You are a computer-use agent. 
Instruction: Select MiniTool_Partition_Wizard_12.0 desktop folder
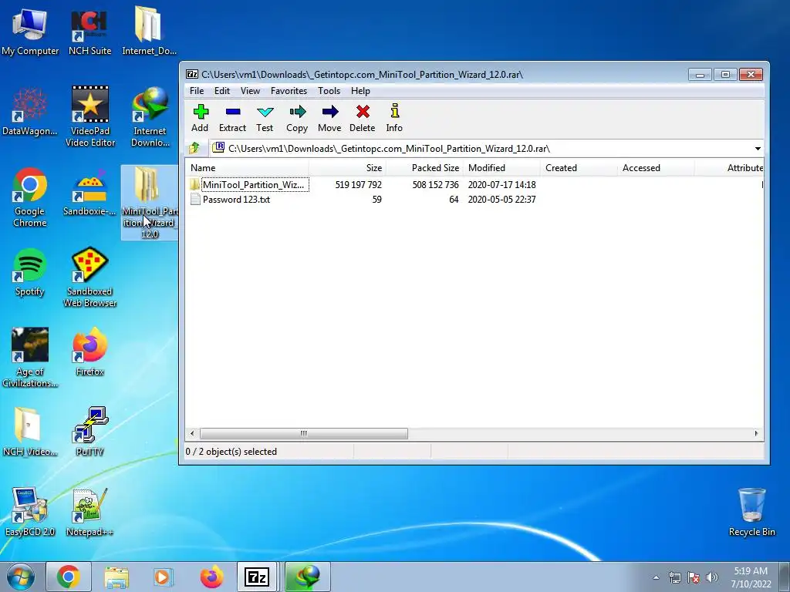[x=150, y=203]
